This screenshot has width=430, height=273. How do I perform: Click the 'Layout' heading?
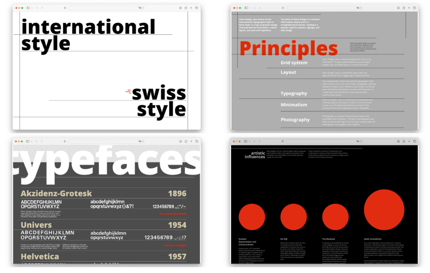tap(288, 72)
